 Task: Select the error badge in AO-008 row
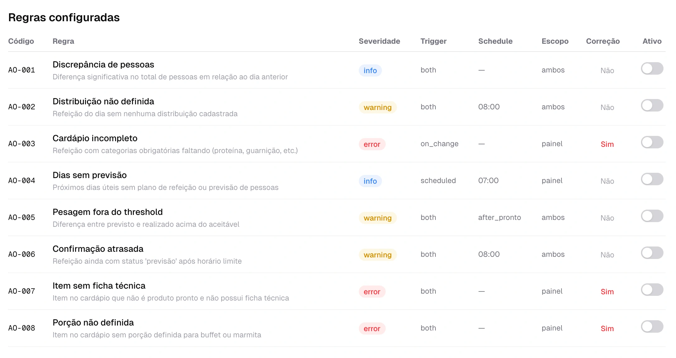pyautogui.click(x=372, y=329)
